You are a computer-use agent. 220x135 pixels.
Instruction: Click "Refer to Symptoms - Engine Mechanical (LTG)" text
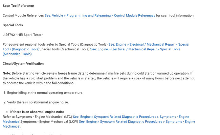click(x=37, y=117)
